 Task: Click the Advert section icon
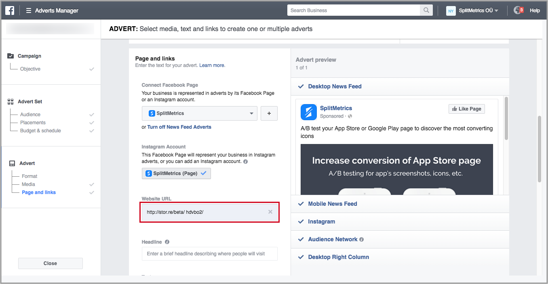[x=12, y=163]
